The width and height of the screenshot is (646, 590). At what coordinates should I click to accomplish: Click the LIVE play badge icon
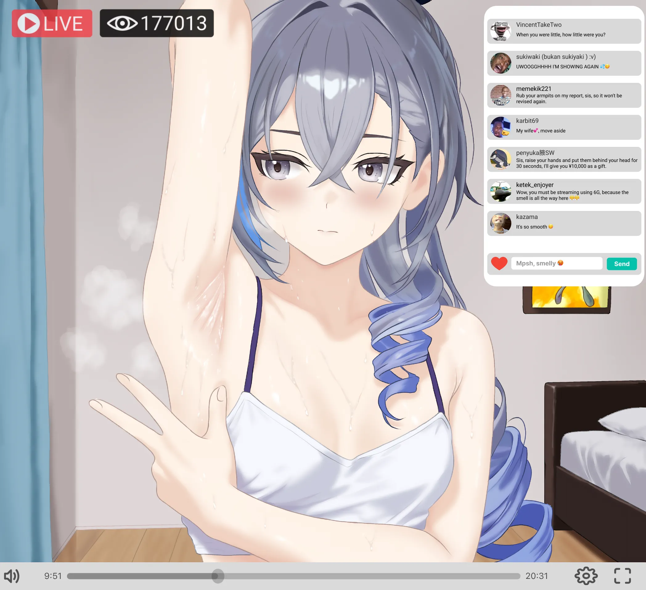(29, 23)
